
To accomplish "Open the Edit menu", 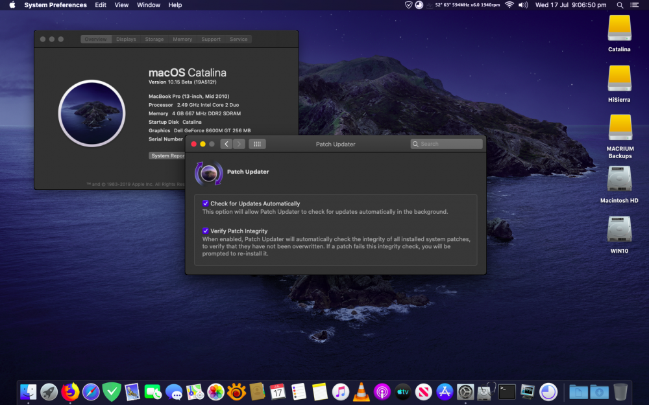I will pos(101,5).
